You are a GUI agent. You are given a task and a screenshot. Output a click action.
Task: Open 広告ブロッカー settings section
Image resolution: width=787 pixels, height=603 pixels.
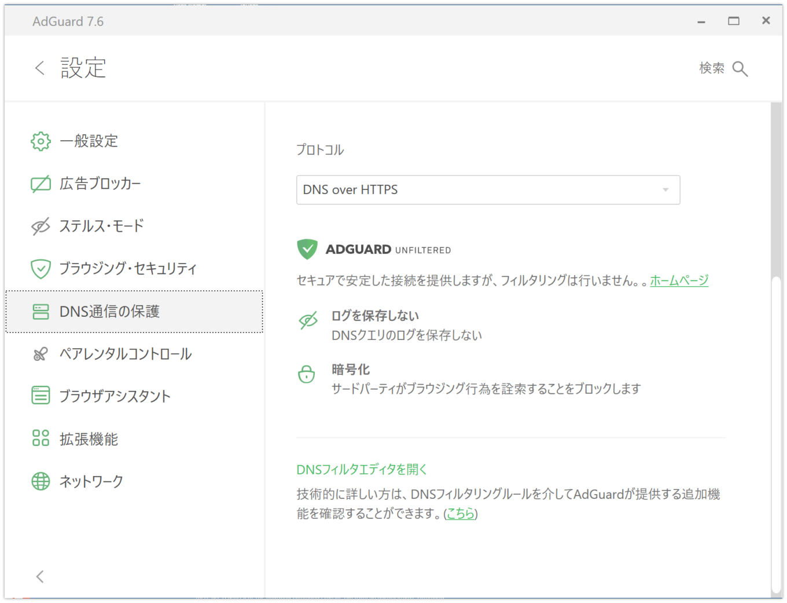click(x=134, y=184)
